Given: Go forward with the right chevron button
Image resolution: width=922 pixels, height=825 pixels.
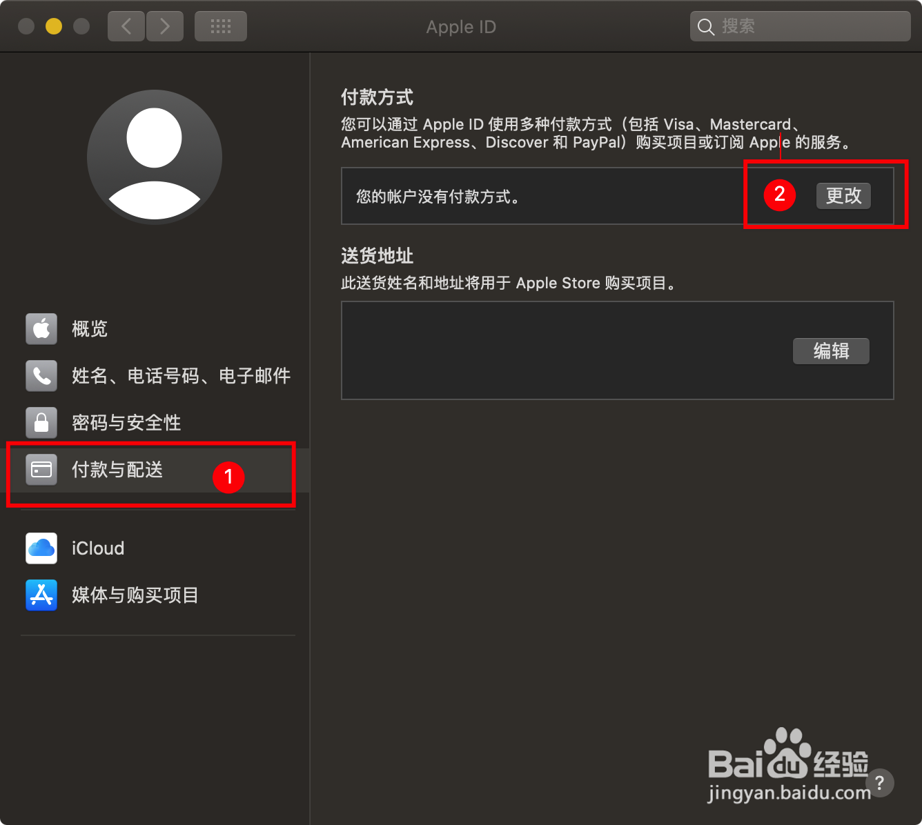Looking at the screenshot, I should click(165, 27).
